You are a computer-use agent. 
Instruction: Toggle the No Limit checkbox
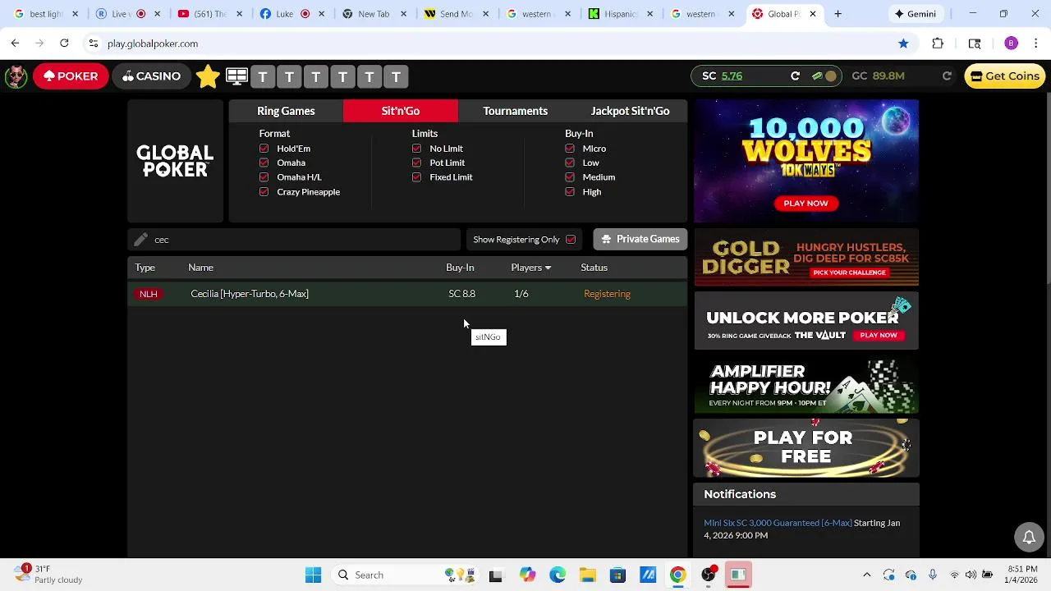pyautogui.click(x=416, y=149)
